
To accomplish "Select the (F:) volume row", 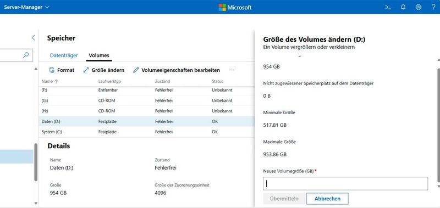I will pos(146,91).
